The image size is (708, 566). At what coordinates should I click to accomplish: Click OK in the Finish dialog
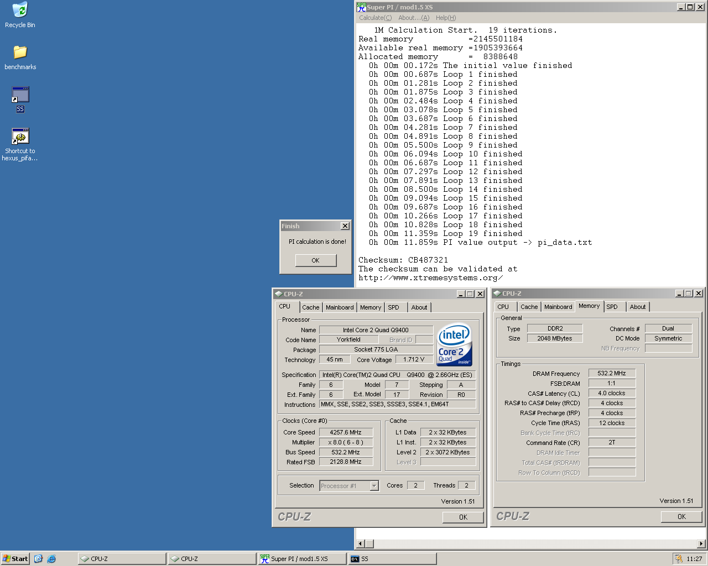point(316,260)
